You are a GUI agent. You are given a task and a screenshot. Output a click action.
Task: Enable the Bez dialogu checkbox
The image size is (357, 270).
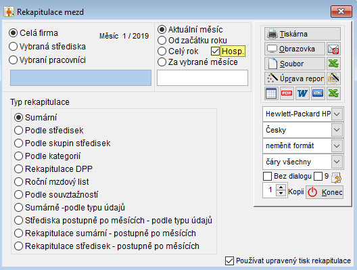pos(267,177)
